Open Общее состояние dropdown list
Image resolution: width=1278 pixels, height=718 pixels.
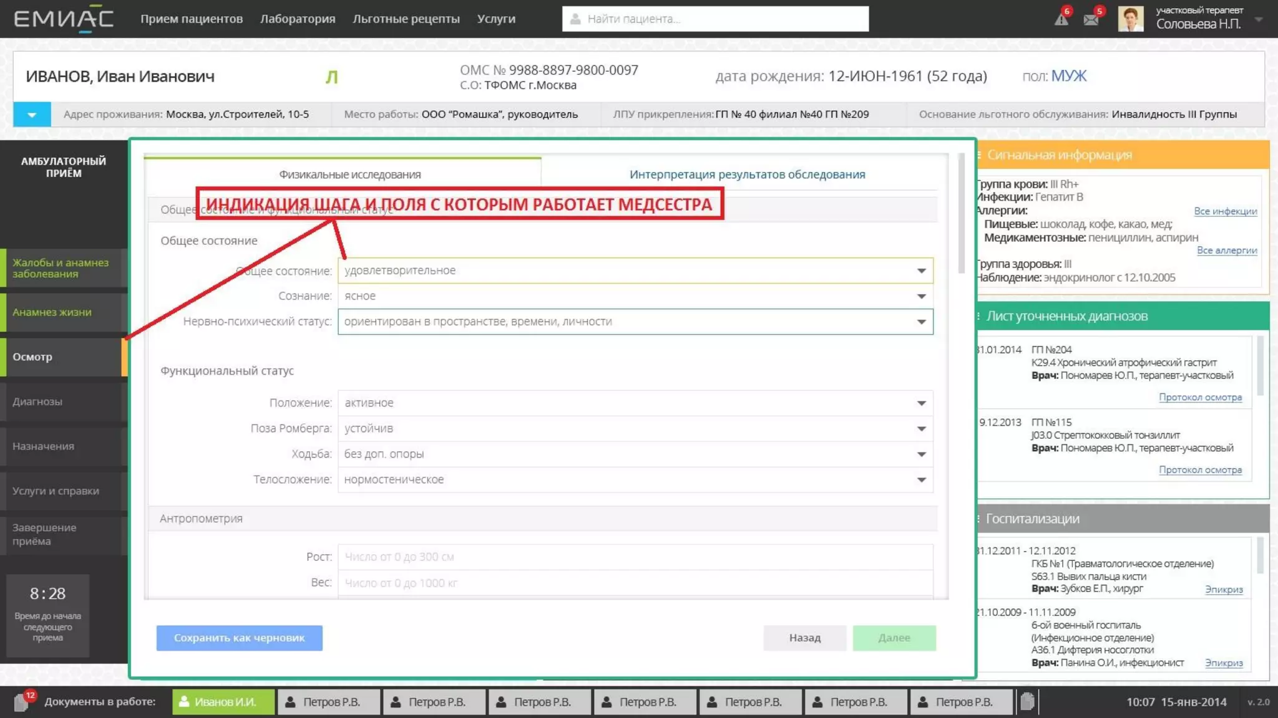(921, 270)
